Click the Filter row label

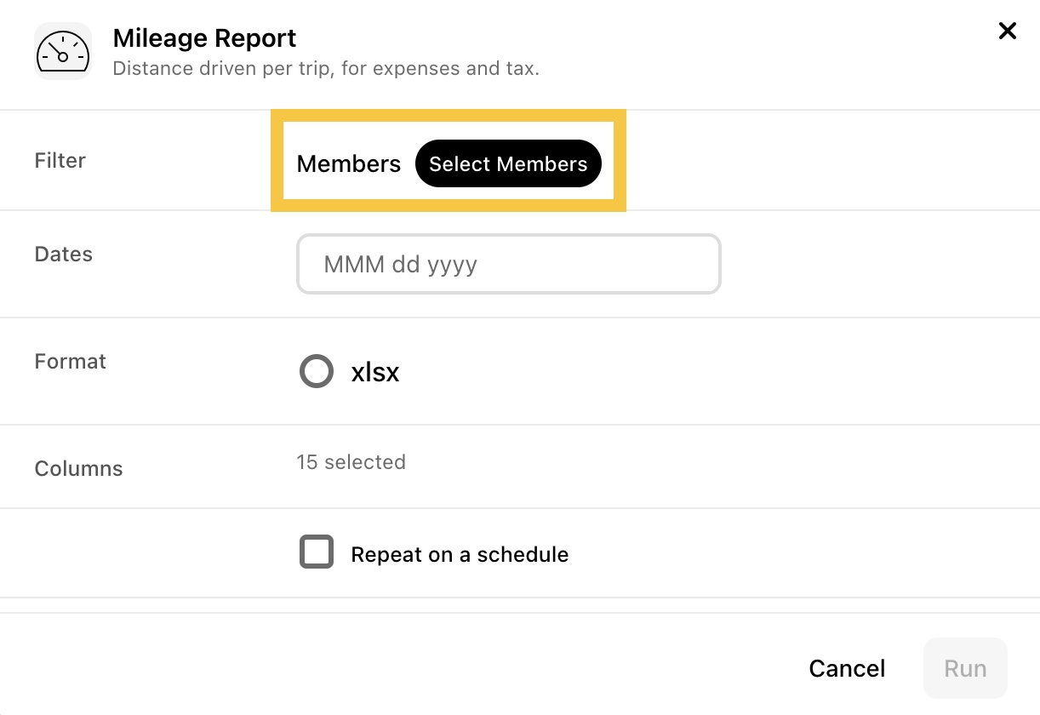coord(60,160)
